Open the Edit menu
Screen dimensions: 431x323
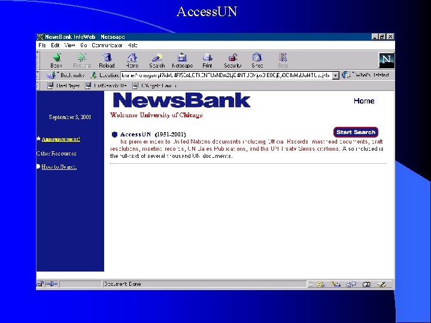(x=55, y=45)
